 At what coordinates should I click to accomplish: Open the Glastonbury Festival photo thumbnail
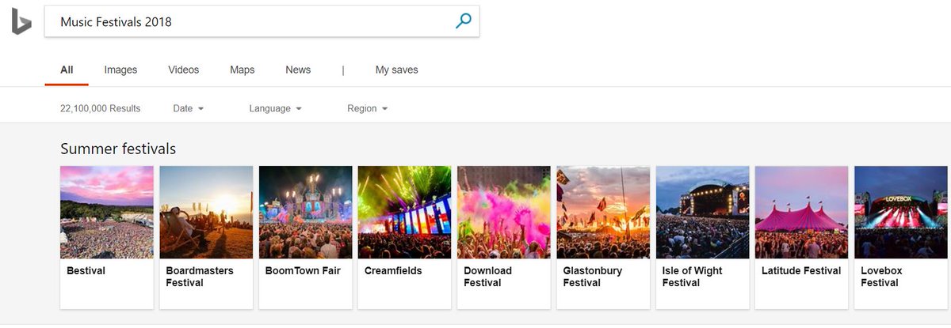tap(603, 212)
